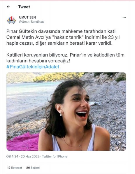Screen dimensions: 135x174
Task: Go back using the left arrow icon
Action: (8, 7)
